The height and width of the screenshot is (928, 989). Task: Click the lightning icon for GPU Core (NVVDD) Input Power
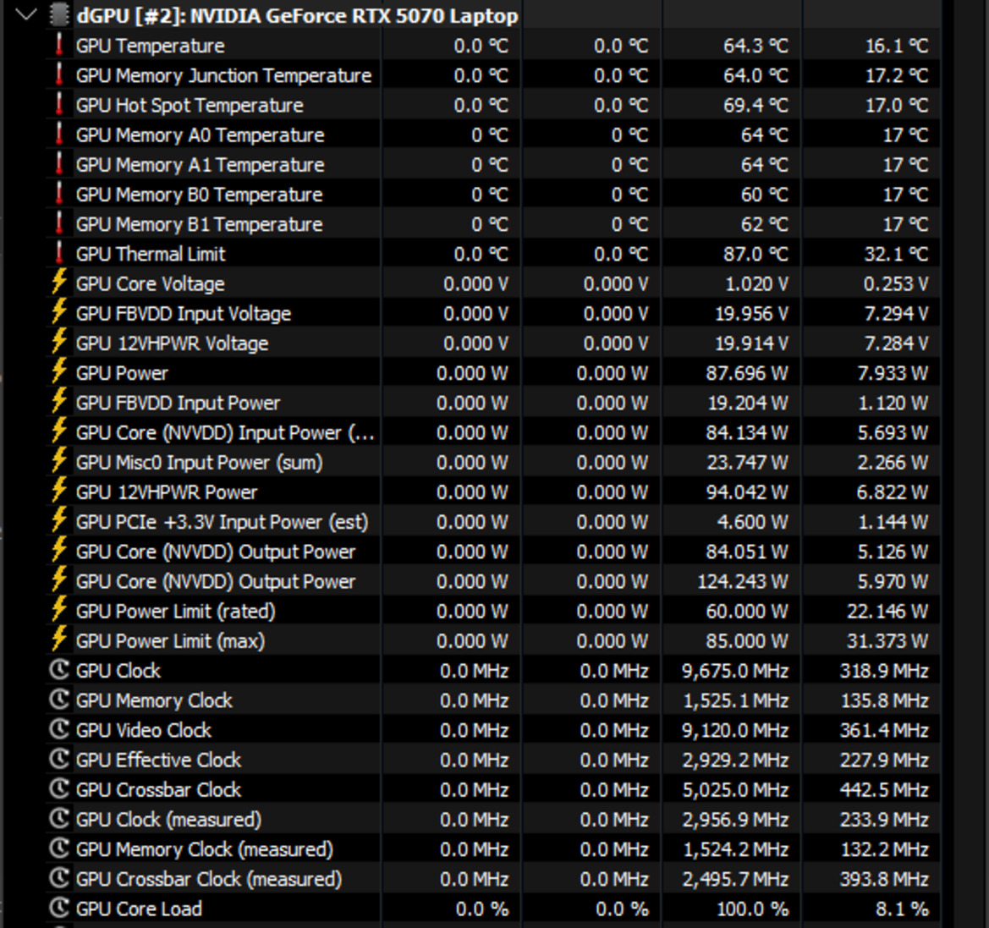point(58,431)
